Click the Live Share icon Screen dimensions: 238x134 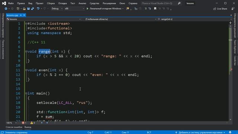tap(215, 9)
